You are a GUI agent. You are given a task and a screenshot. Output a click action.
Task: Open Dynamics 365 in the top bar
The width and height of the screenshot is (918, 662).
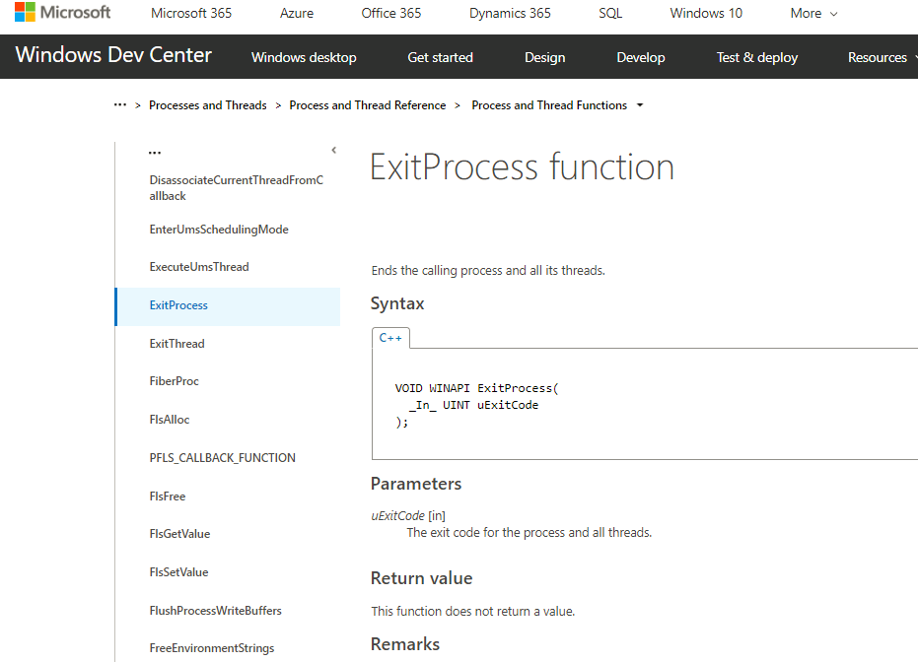click(510, 14)
